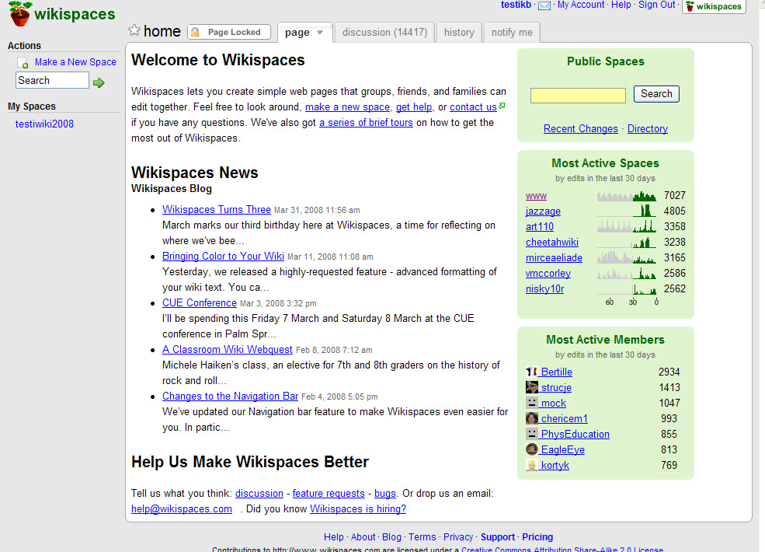765x552 pixels.
Task: Open the www active space
Action: coord(536,196)
